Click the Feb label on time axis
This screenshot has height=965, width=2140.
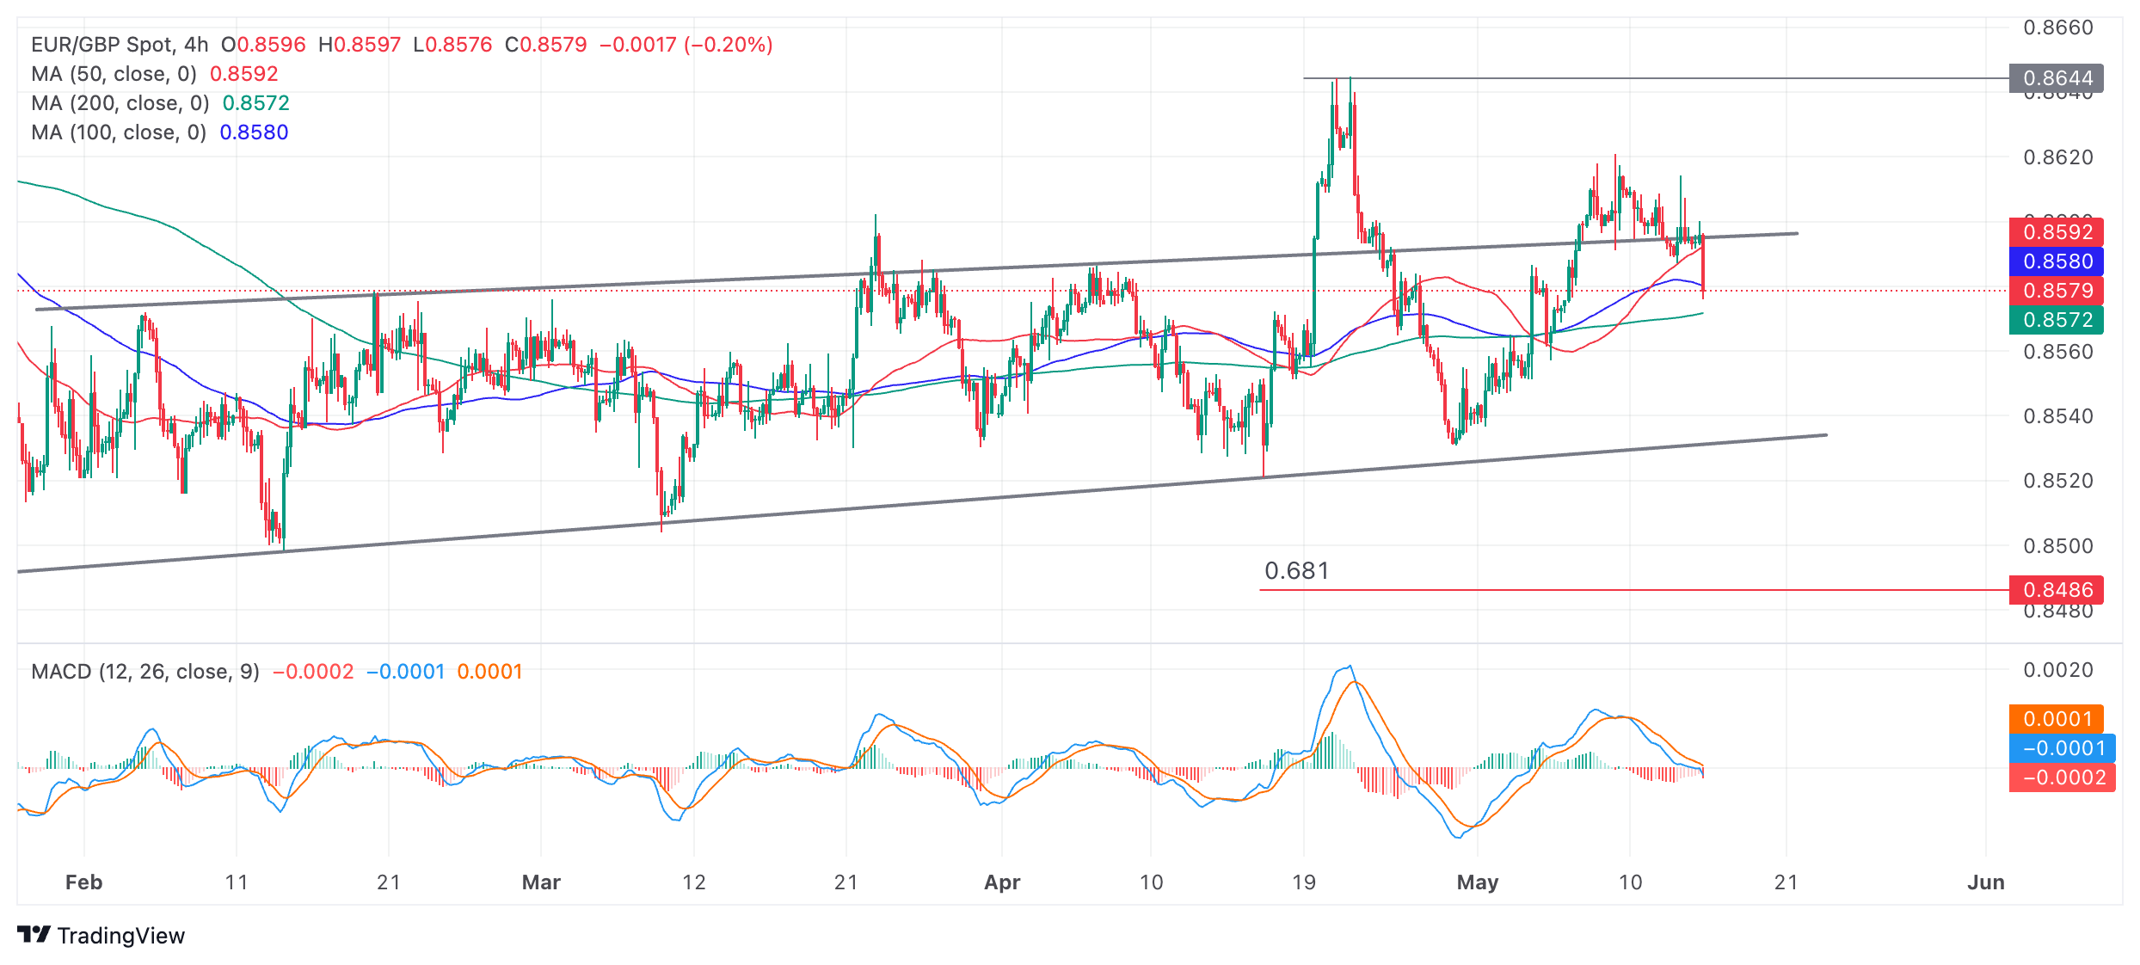(83, 882)
